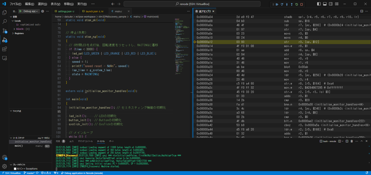
Task: Open the Search view in activity bar
Action: (x=5, y=22)
